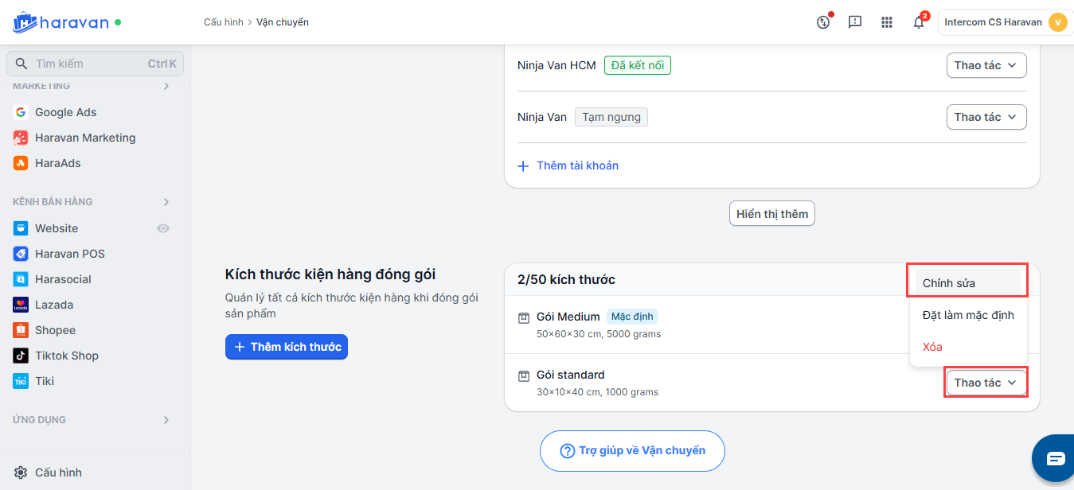Click the Thêm kích thước button

(x=287, y=347)
